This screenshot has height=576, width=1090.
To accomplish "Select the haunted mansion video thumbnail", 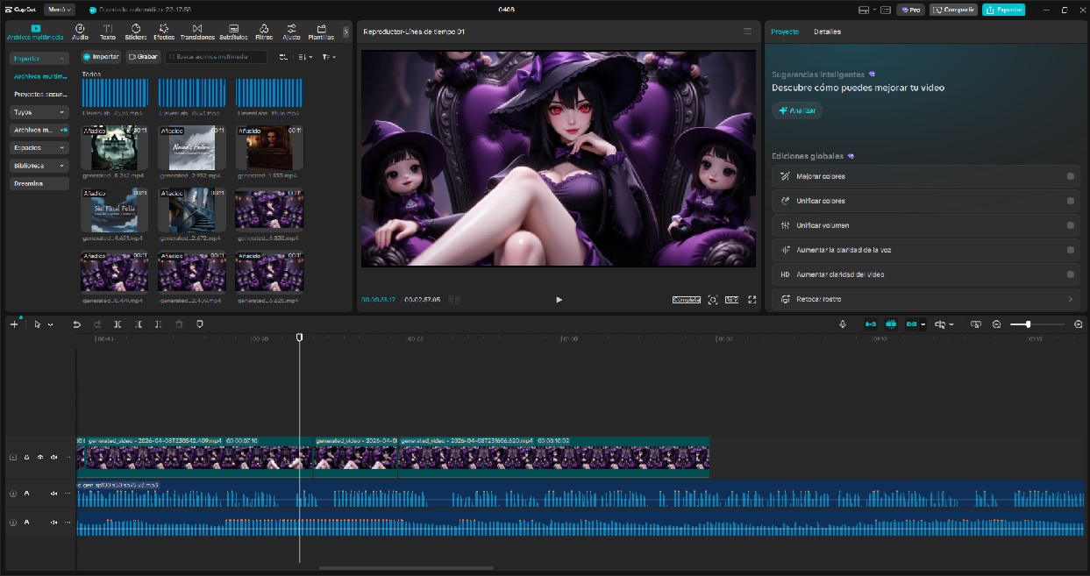I will pos(114,147).
